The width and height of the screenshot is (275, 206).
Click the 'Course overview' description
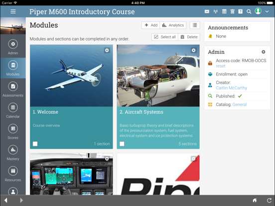coord(46,125)
